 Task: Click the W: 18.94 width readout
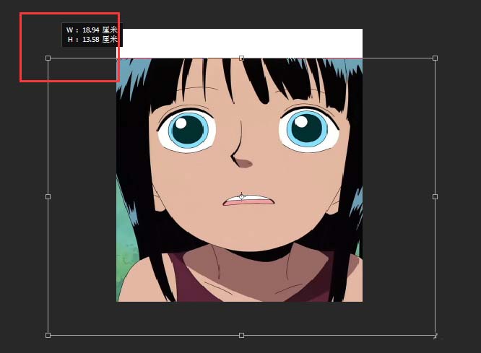(92, 30)
